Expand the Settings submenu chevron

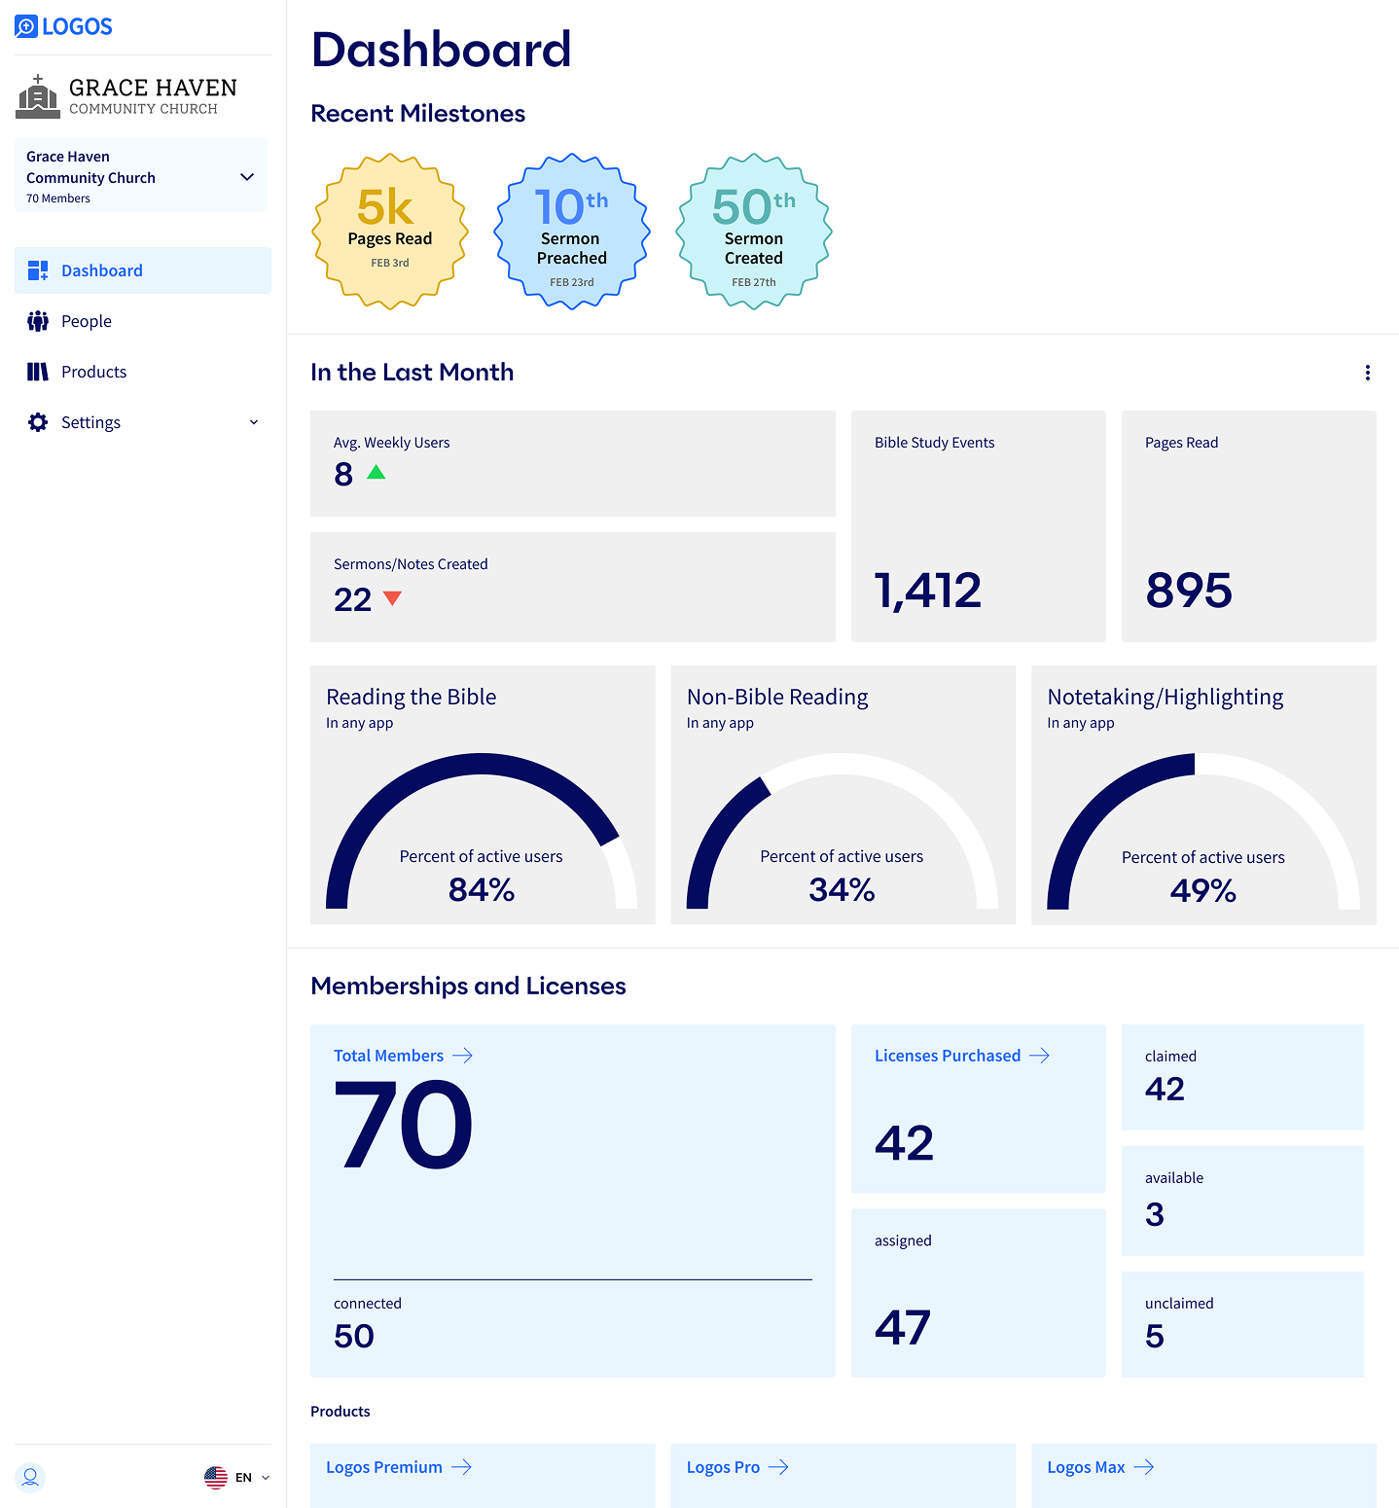click(x=254, y=422)
